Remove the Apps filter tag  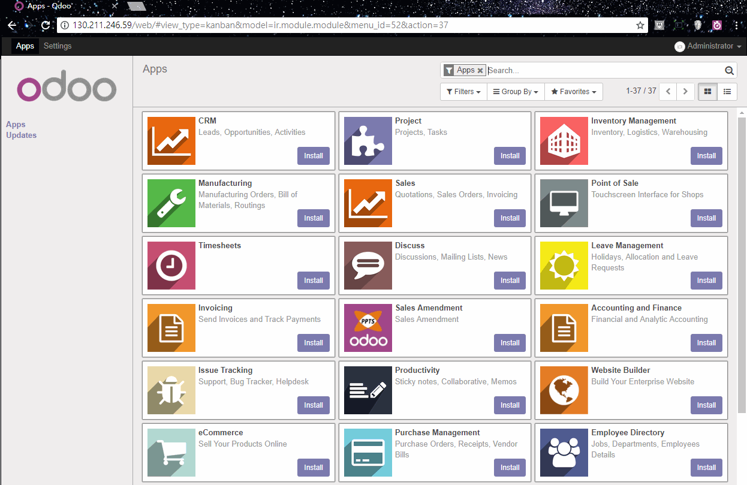(x=480, y=71)
